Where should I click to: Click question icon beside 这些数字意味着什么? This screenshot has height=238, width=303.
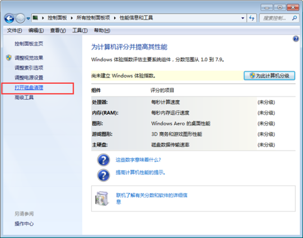[104, 160]
